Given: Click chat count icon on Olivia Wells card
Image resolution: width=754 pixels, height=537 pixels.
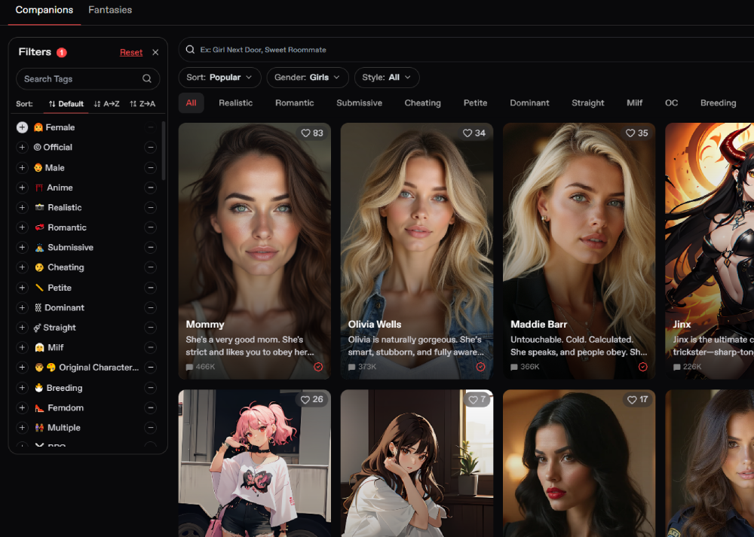Looking at the screenshot, I should click(x=352, y=367).
